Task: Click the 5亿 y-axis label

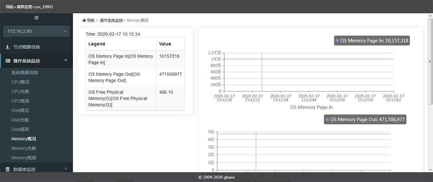Action: tap(211, 132)
